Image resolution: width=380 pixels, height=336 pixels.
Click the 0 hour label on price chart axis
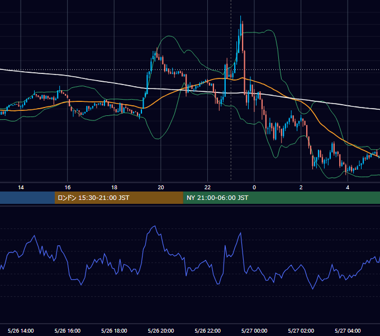pos(254,188)
